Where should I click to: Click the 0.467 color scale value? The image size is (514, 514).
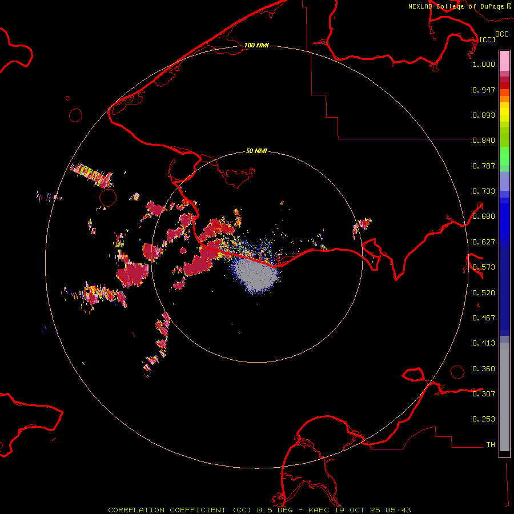pos(484,318)
